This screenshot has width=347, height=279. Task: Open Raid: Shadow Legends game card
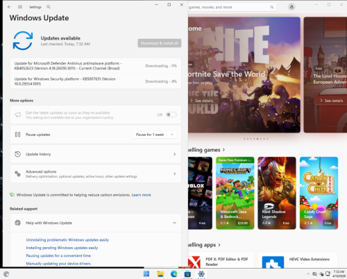point(277,193)
